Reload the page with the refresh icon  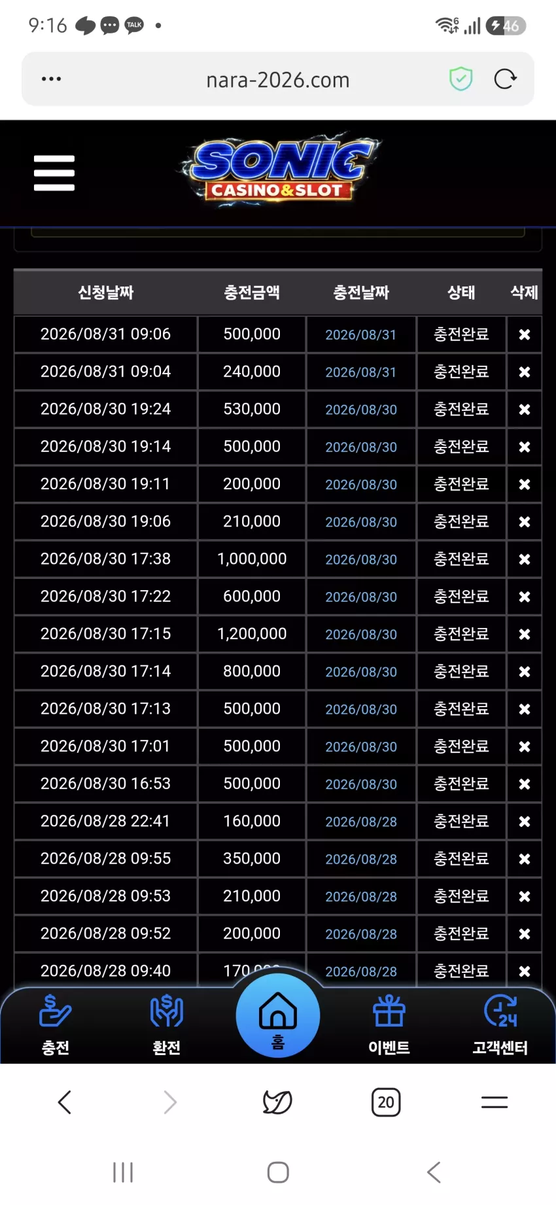505,79
